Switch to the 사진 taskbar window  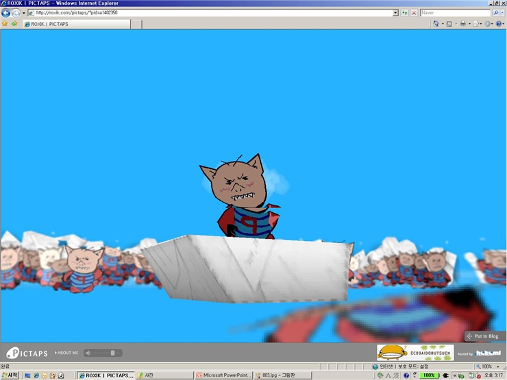[x=164, y=375]
